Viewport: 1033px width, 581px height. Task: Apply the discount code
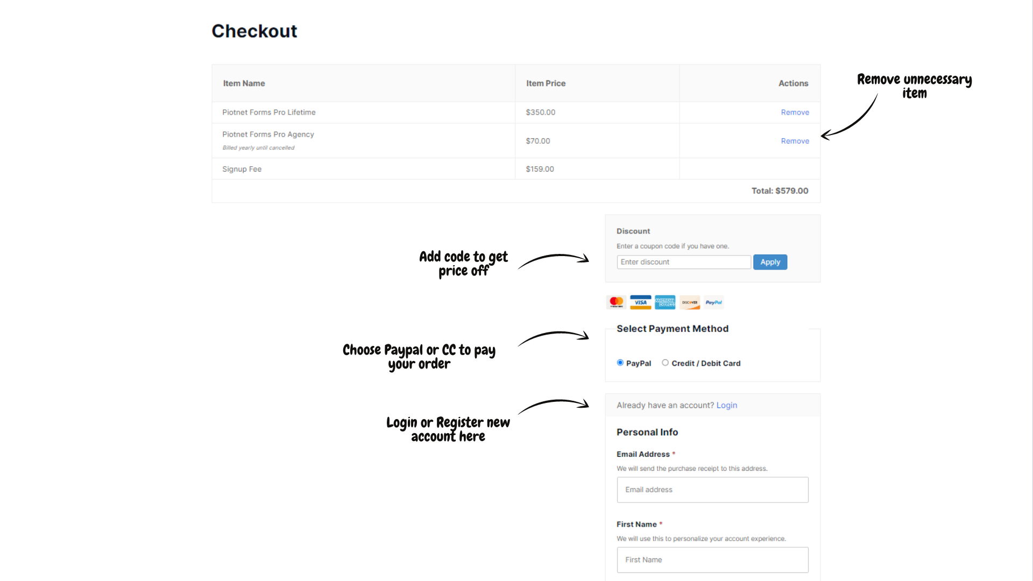pyautogui.click(x=770, y=262)
